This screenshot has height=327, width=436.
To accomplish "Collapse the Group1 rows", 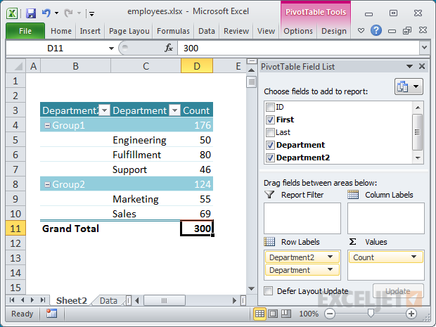I will [46, 125].
